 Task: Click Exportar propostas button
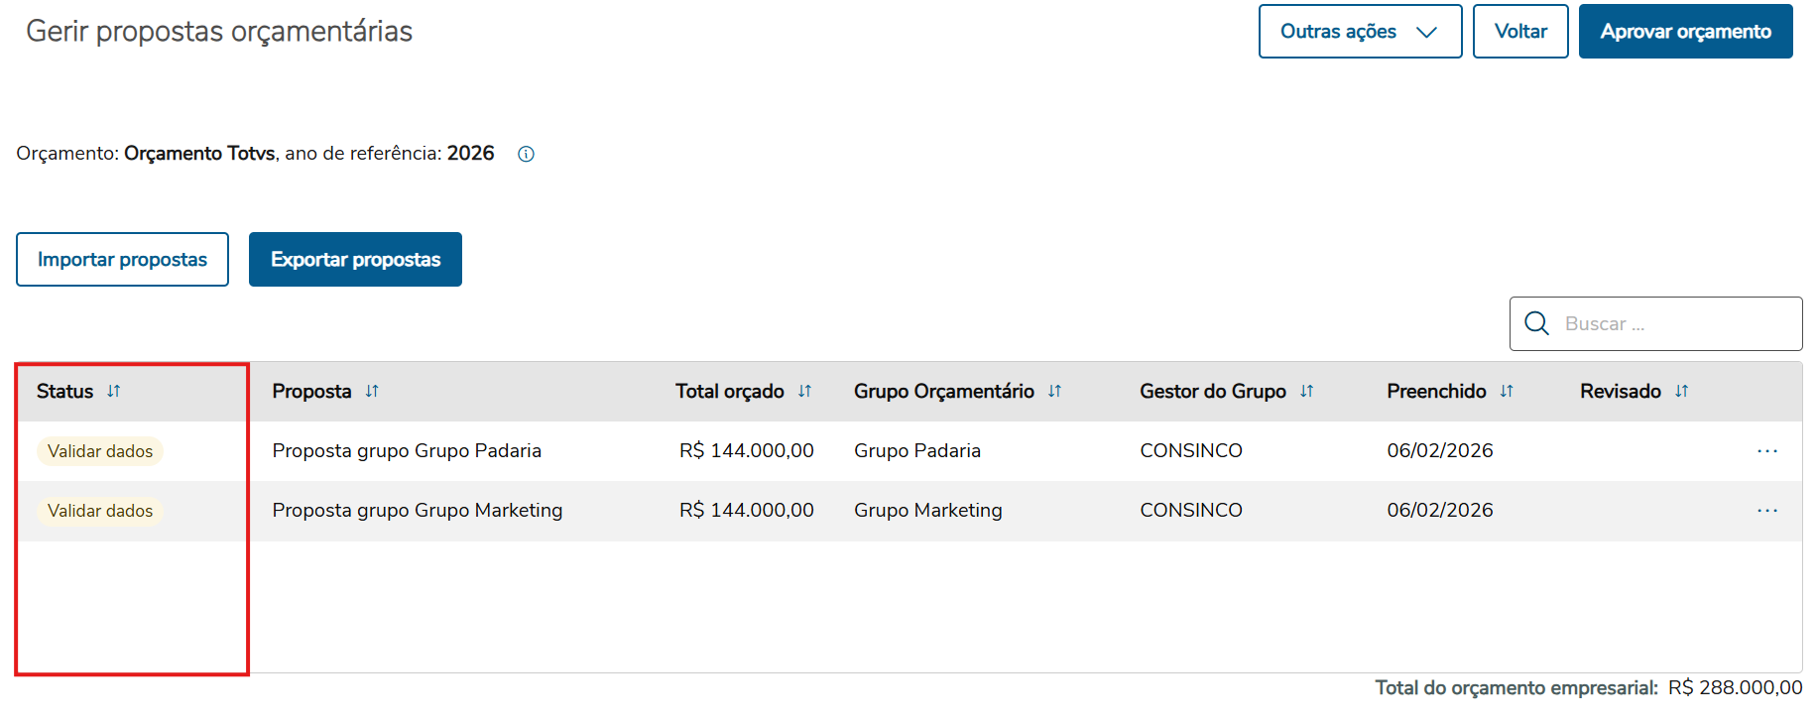click(x=355, y=260)
